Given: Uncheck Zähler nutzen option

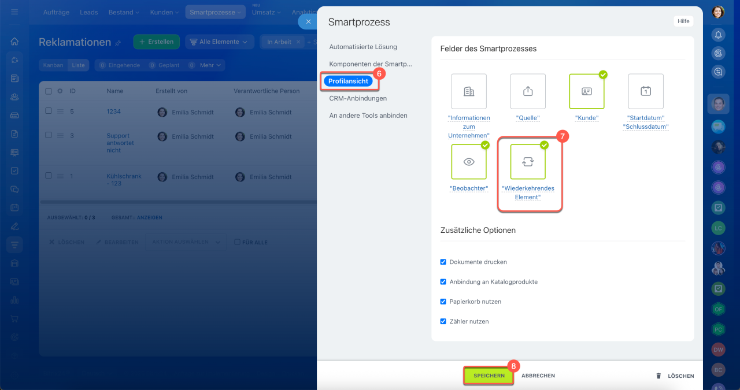Looking at the screenshot, I should (x=443, y=321).
